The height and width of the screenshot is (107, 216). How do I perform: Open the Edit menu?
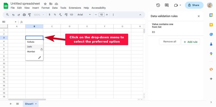point(19,8)
